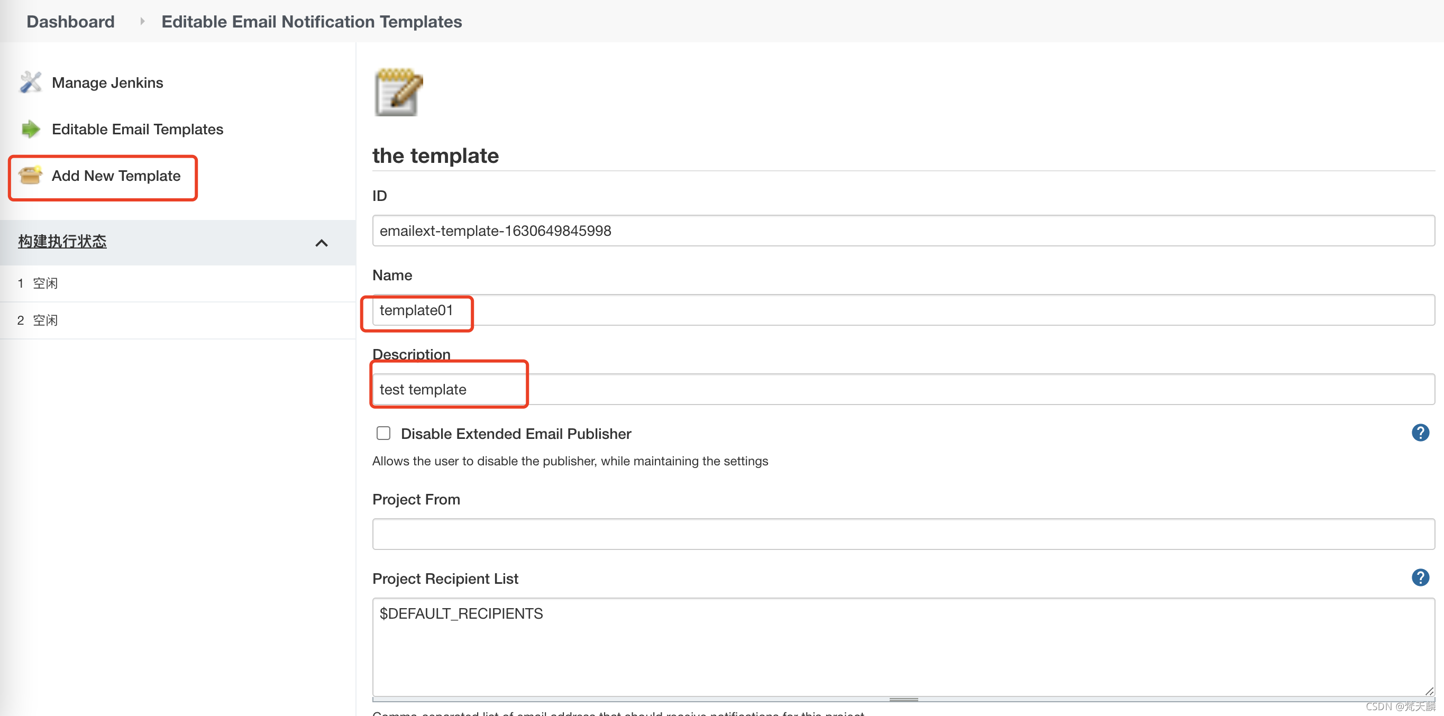Click the notepad template icon above heading
1444x716 pixels.
click(x=398, y=93)
